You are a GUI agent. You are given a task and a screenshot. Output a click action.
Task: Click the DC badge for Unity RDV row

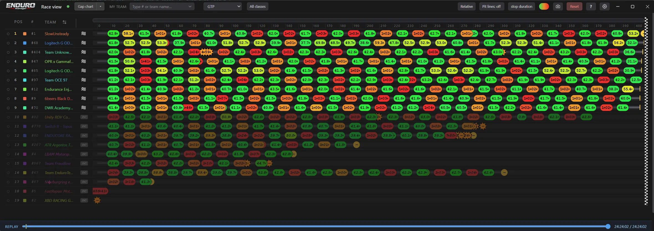pos(84,117)
